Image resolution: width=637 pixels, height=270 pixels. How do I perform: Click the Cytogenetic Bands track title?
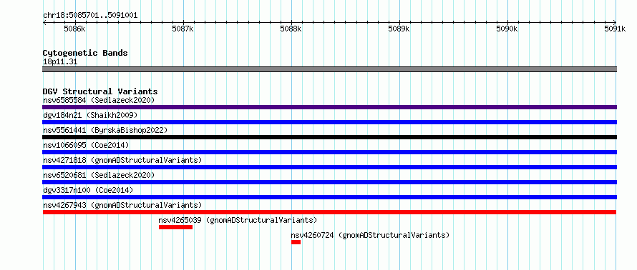[85, 53]
